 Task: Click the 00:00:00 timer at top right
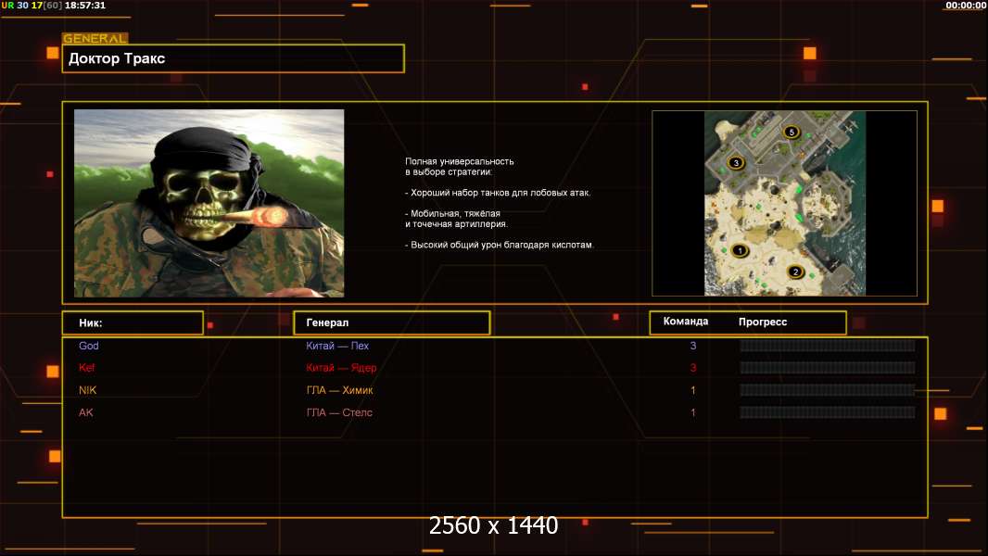coord(965,6)
